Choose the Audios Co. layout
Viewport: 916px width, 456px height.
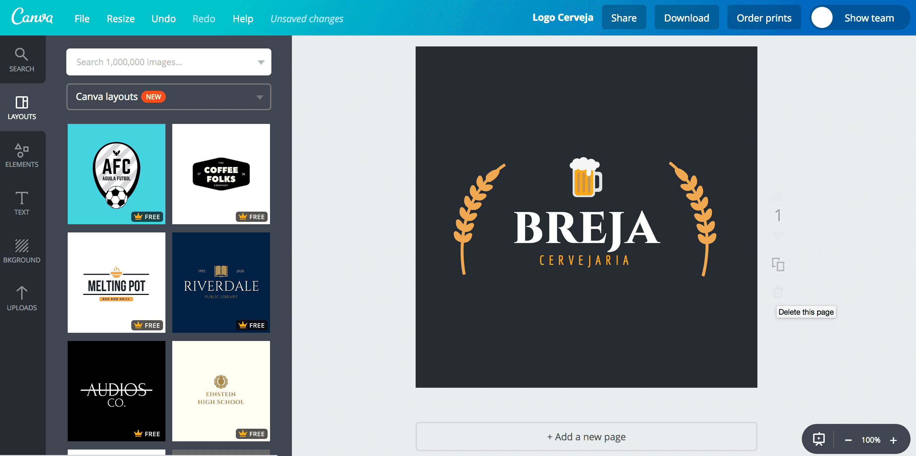click(116, 391)
